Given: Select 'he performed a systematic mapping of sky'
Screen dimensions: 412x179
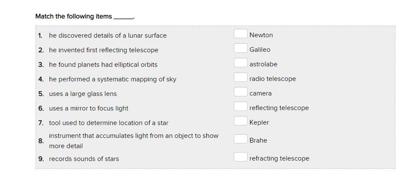Looking at the screenshot, I should click(113, 79).
